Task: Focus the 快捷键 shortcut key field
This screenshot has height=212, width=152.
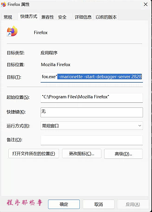Action: point(92,112)
